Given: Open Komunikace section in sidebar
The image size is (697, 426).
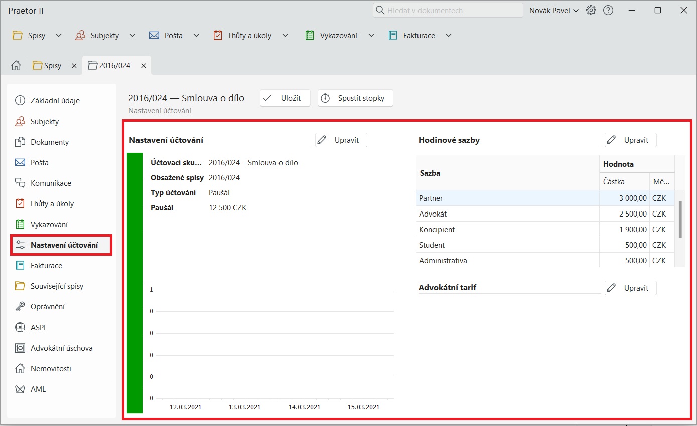Looking at the screenshot, I should (51, 183).
